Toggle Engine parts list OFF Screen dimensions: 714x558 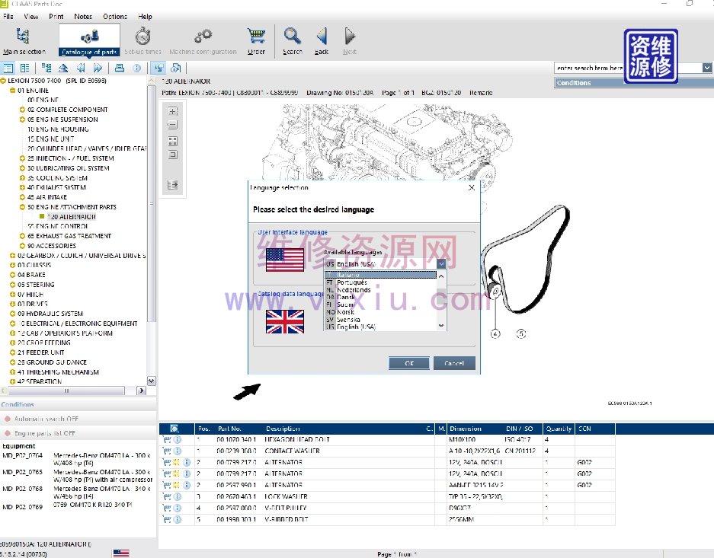click(44, 433)
